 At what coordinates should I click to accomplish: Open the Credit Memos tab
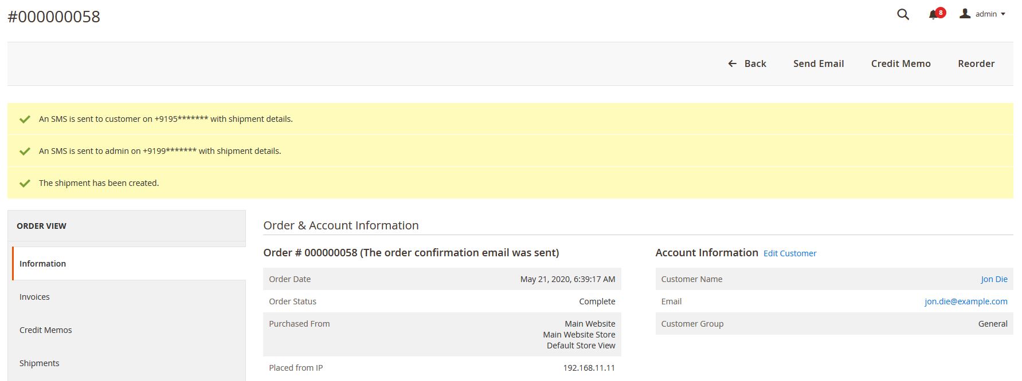click(46, 330)
